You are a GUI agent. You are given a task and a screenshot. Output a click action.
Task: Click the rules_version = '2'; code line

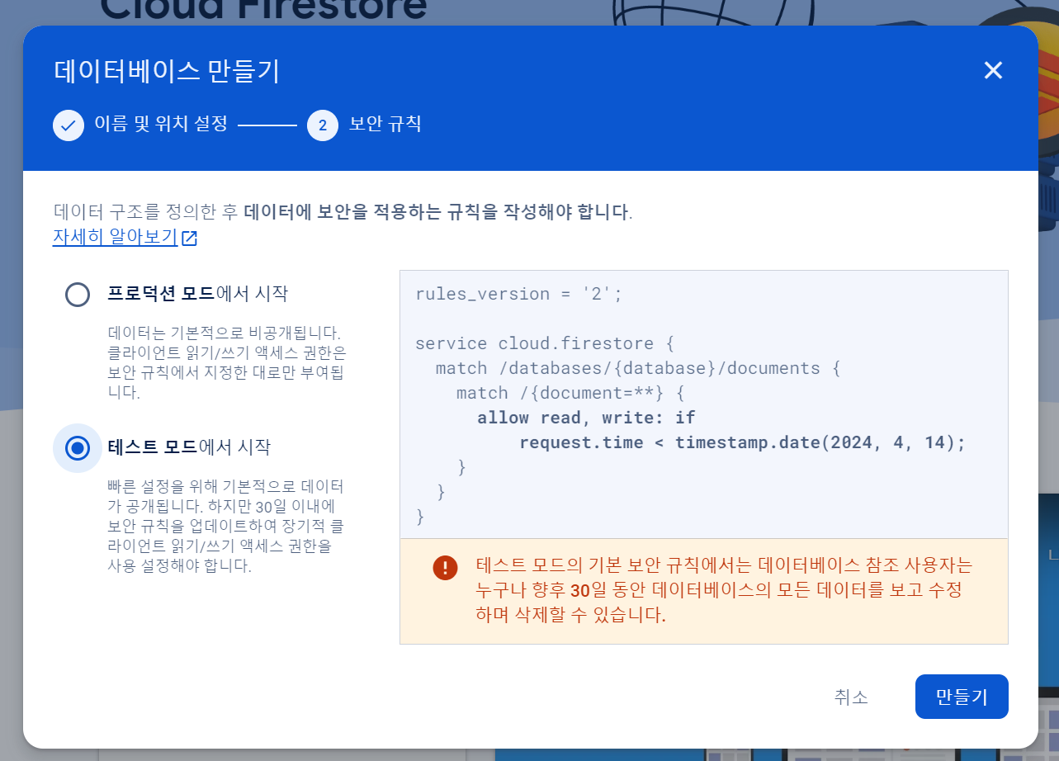tap(519, 294)
